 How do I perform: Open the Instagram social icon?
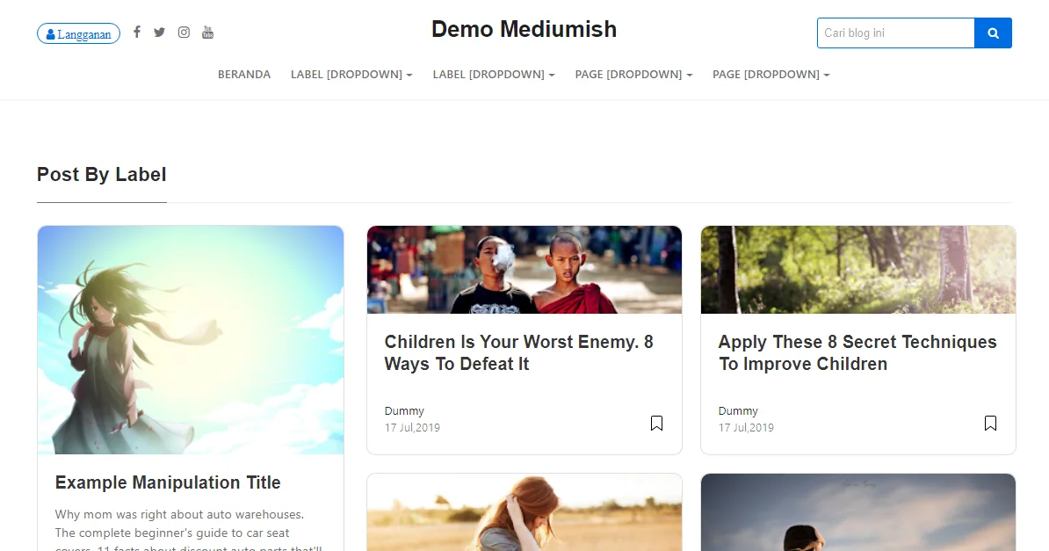(x=184, y=33)
